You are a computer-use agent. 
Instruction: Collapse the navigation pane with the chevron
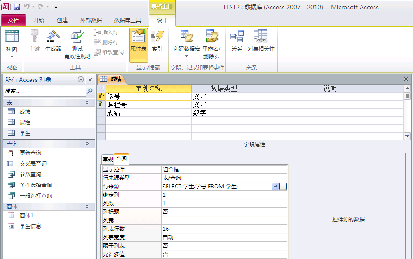(90, 80)
